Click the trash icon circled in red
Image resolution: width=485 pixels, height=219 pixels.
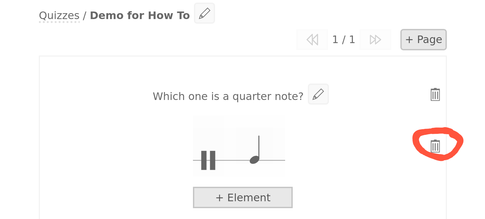(435, 146)
